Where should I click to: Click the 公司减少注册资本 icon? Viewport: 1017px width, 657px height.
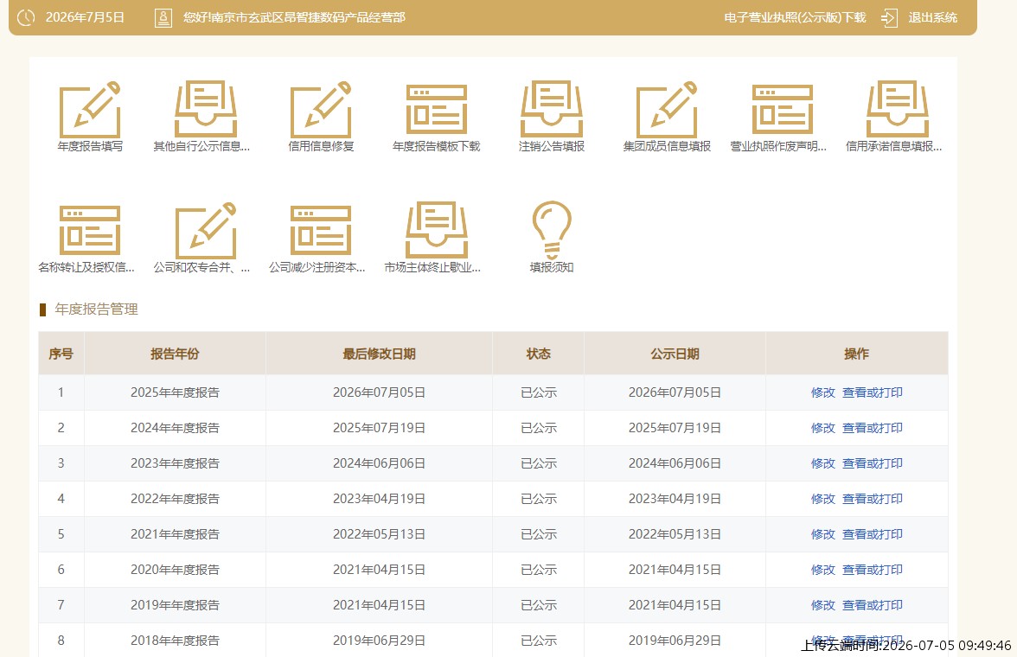click(x=321, y=230)
